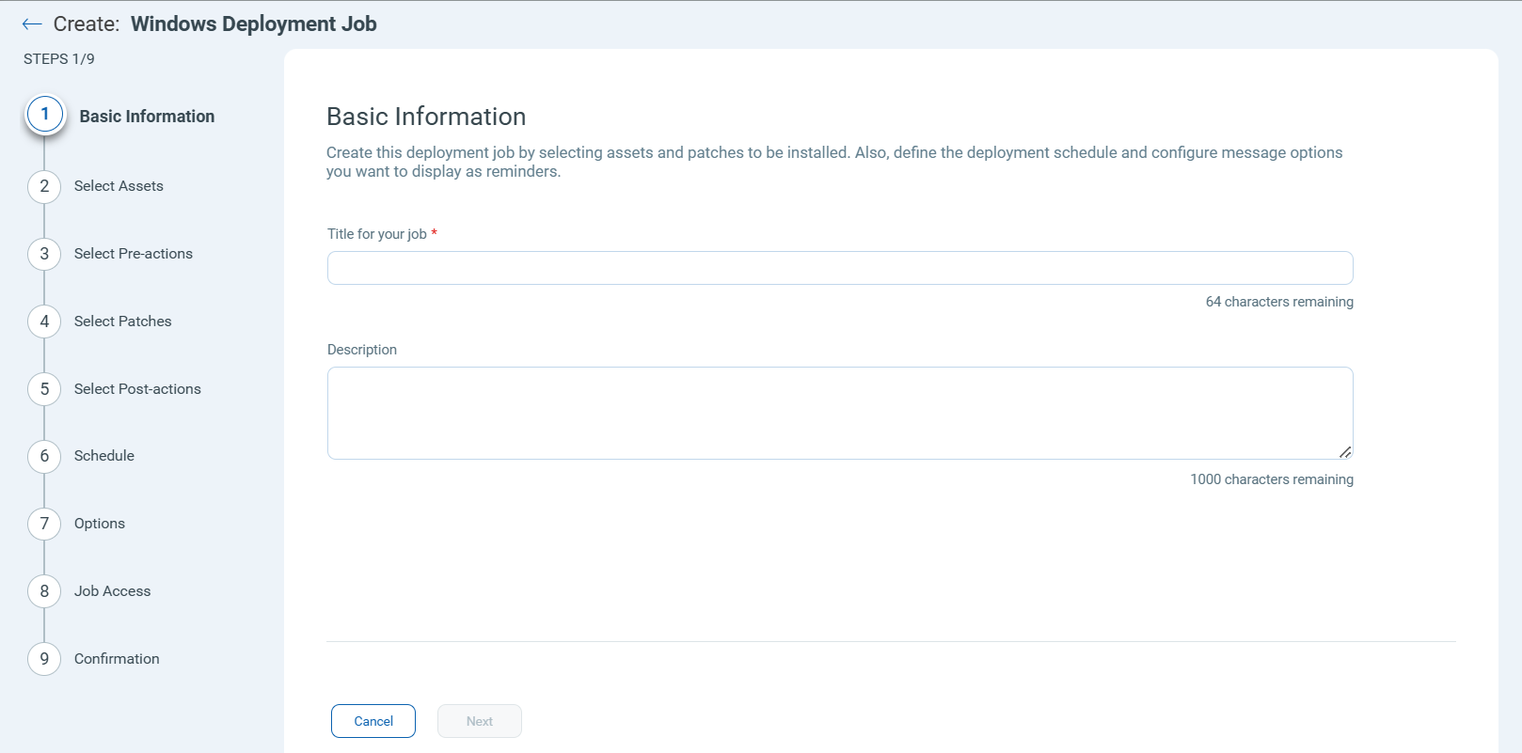Viewport: 1522px width, 753px height.
Task: Click the step 6 circle icon
Action: pyautogui.click(x=44, y=456)
